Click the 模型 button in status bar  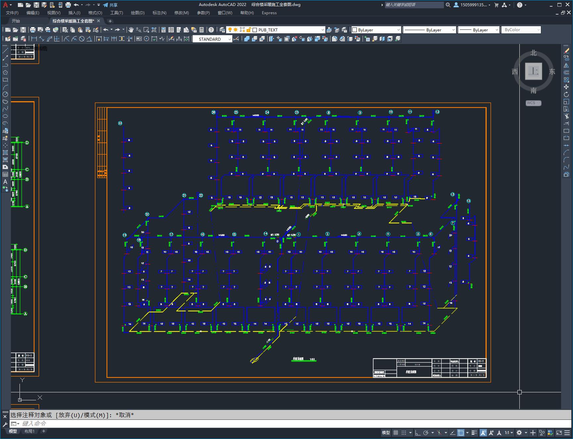click(386, 432)
